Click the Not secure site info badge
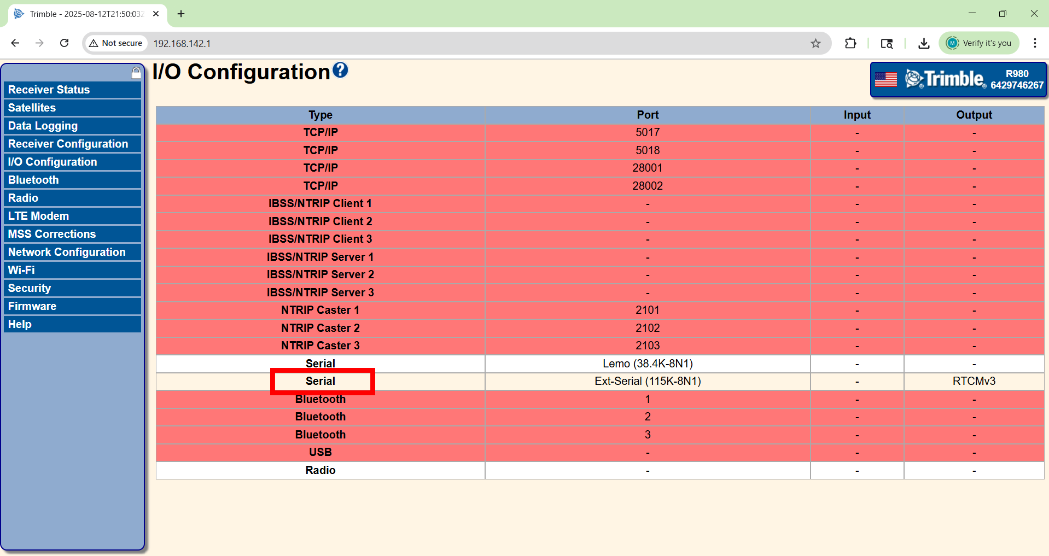Image resolution: width=1049 pixels, height=556 pixels. coord(116,43)
